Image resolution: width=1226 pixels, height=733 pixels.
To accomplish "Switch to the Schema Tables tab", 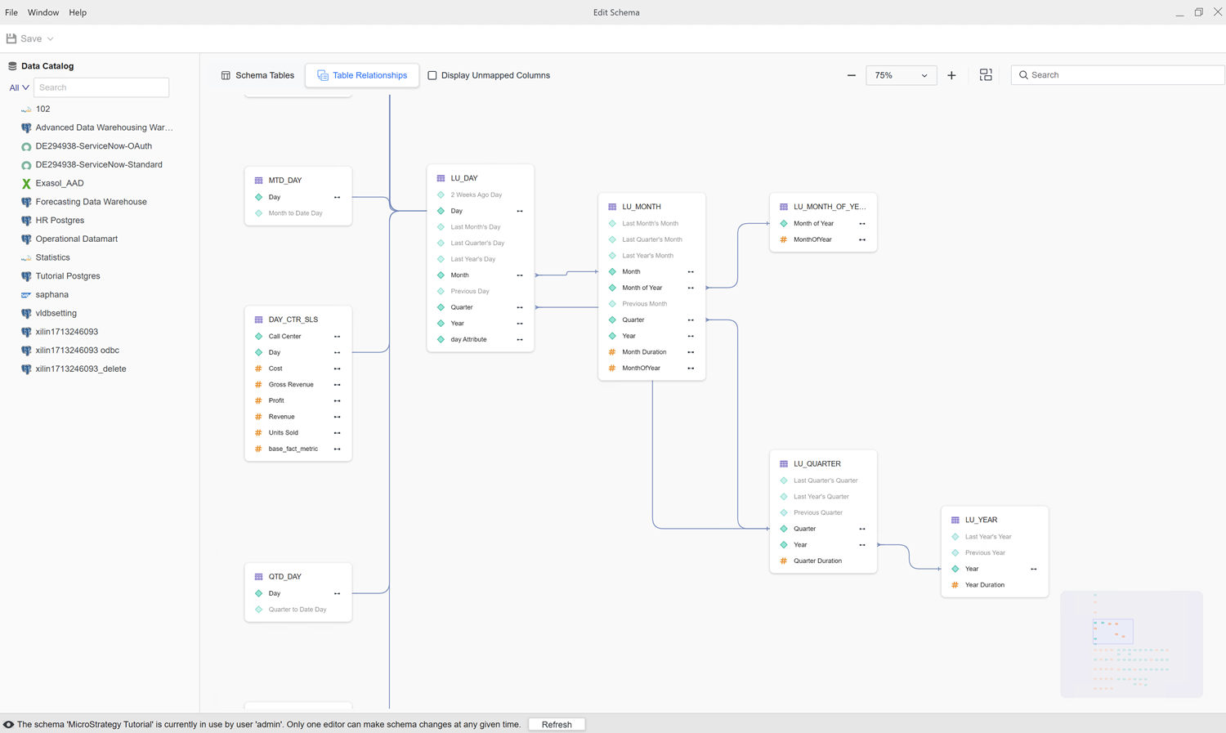I will 257,75.
